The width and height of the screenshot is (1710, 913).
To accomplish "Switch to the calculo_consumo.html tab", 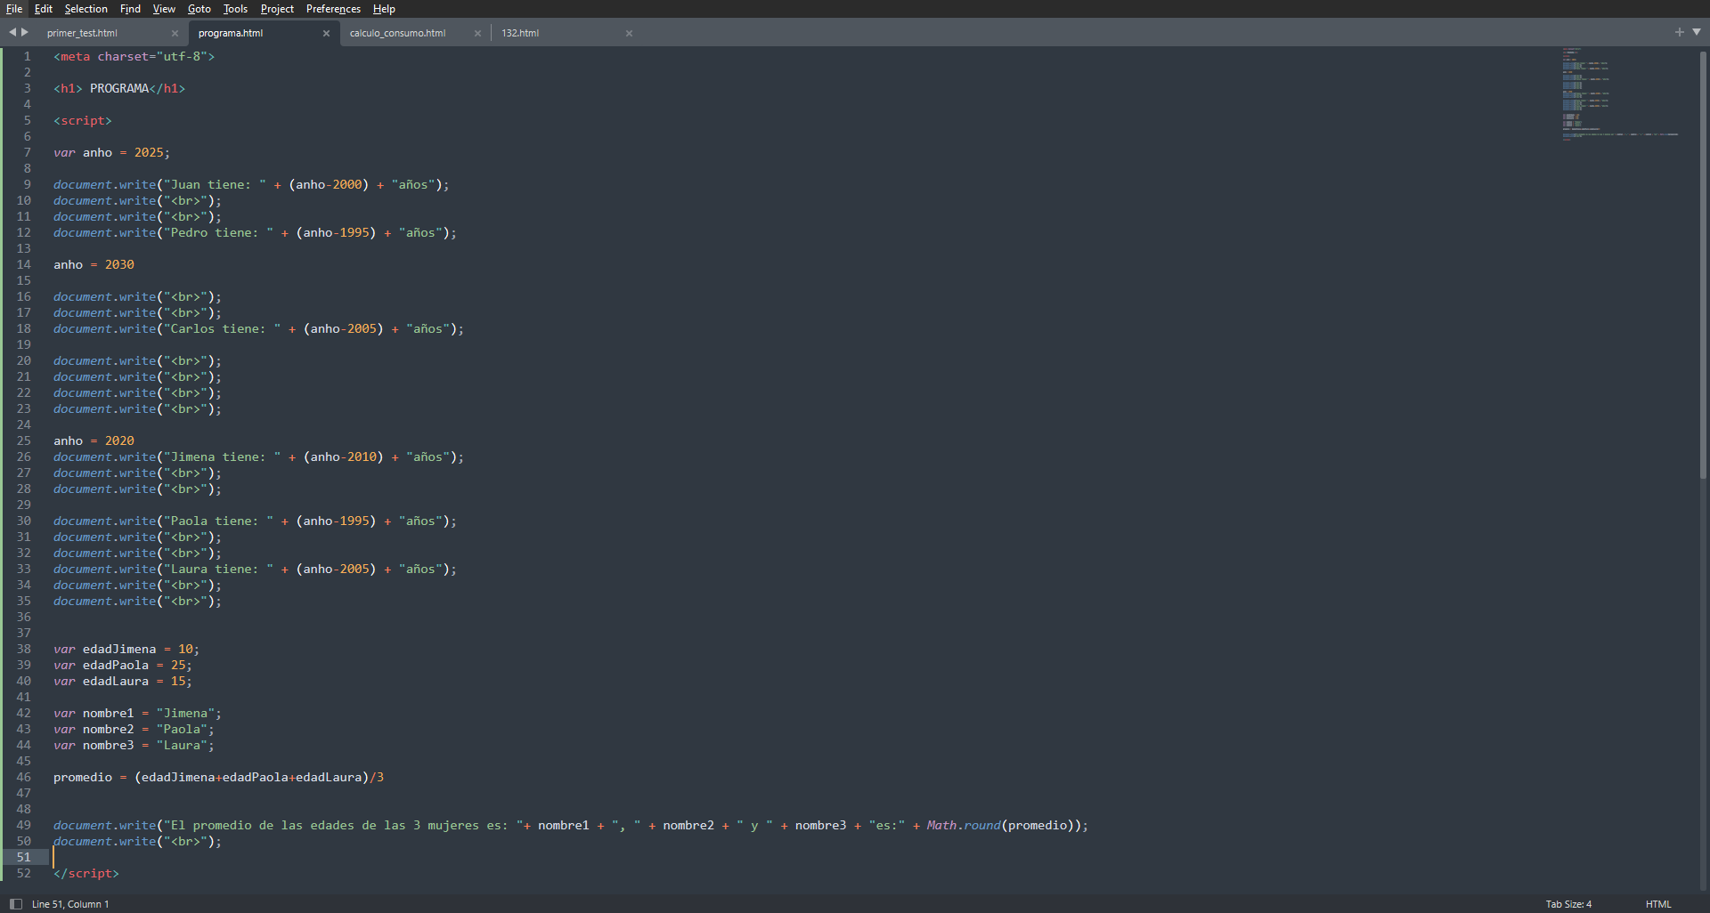I will (397, 33).
